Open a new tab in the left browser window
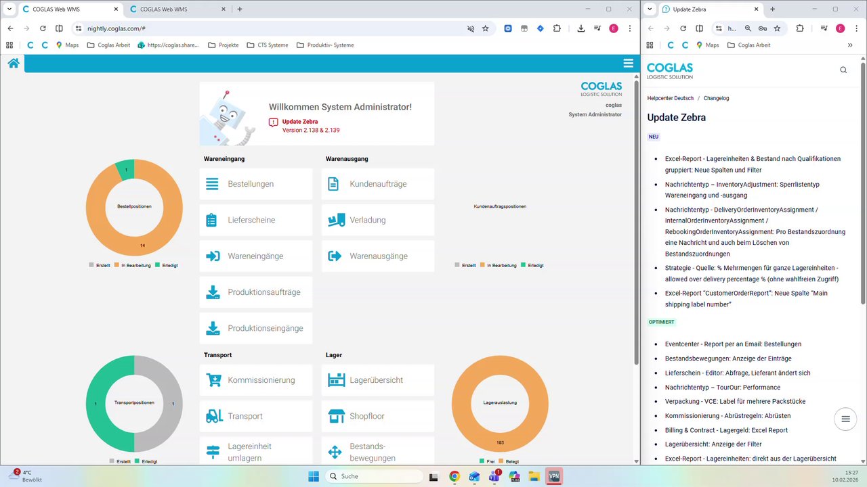This screenshot has width=867, height=487. [240, 9]
